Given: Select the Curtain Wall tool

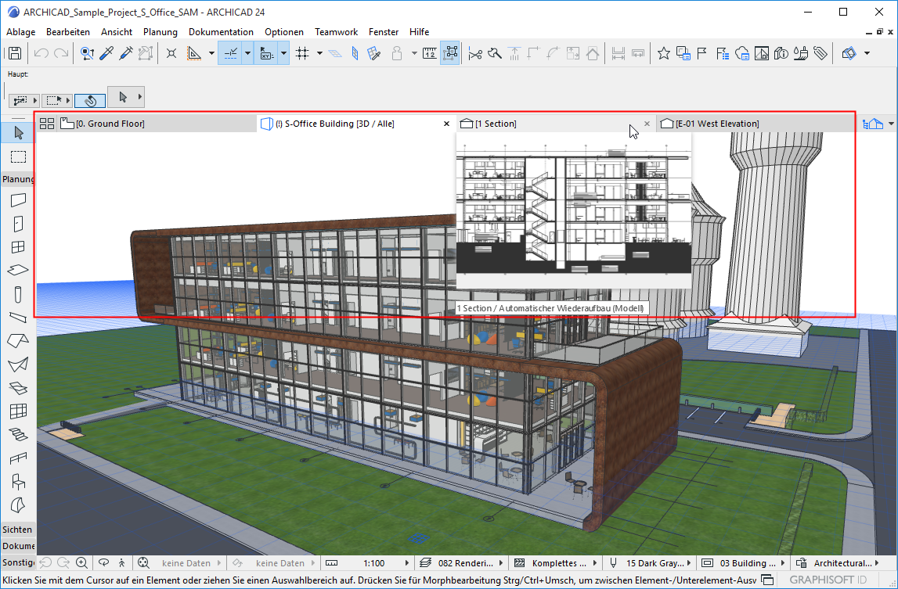Looking at the screenshot, I should click(18, 411).
